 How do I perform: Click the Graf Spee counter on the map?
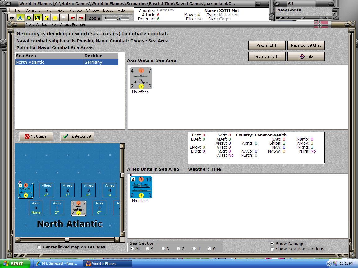click(x=79, y=208)
